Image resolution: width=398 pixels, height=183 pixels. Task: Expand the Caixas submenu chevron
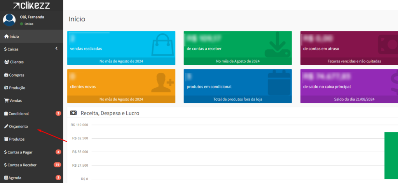(x=56, y=49)
